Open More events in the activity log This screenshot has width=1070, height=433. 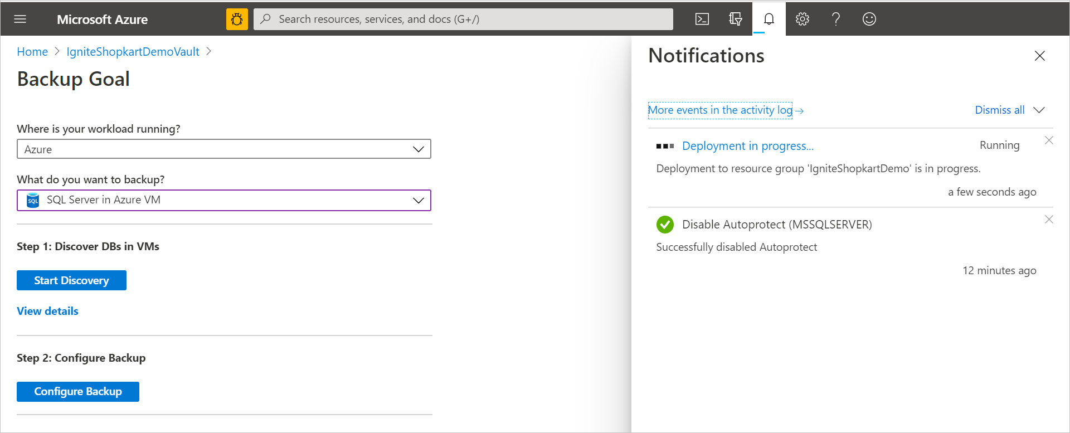pyautogui.click(x=720, y=110)
